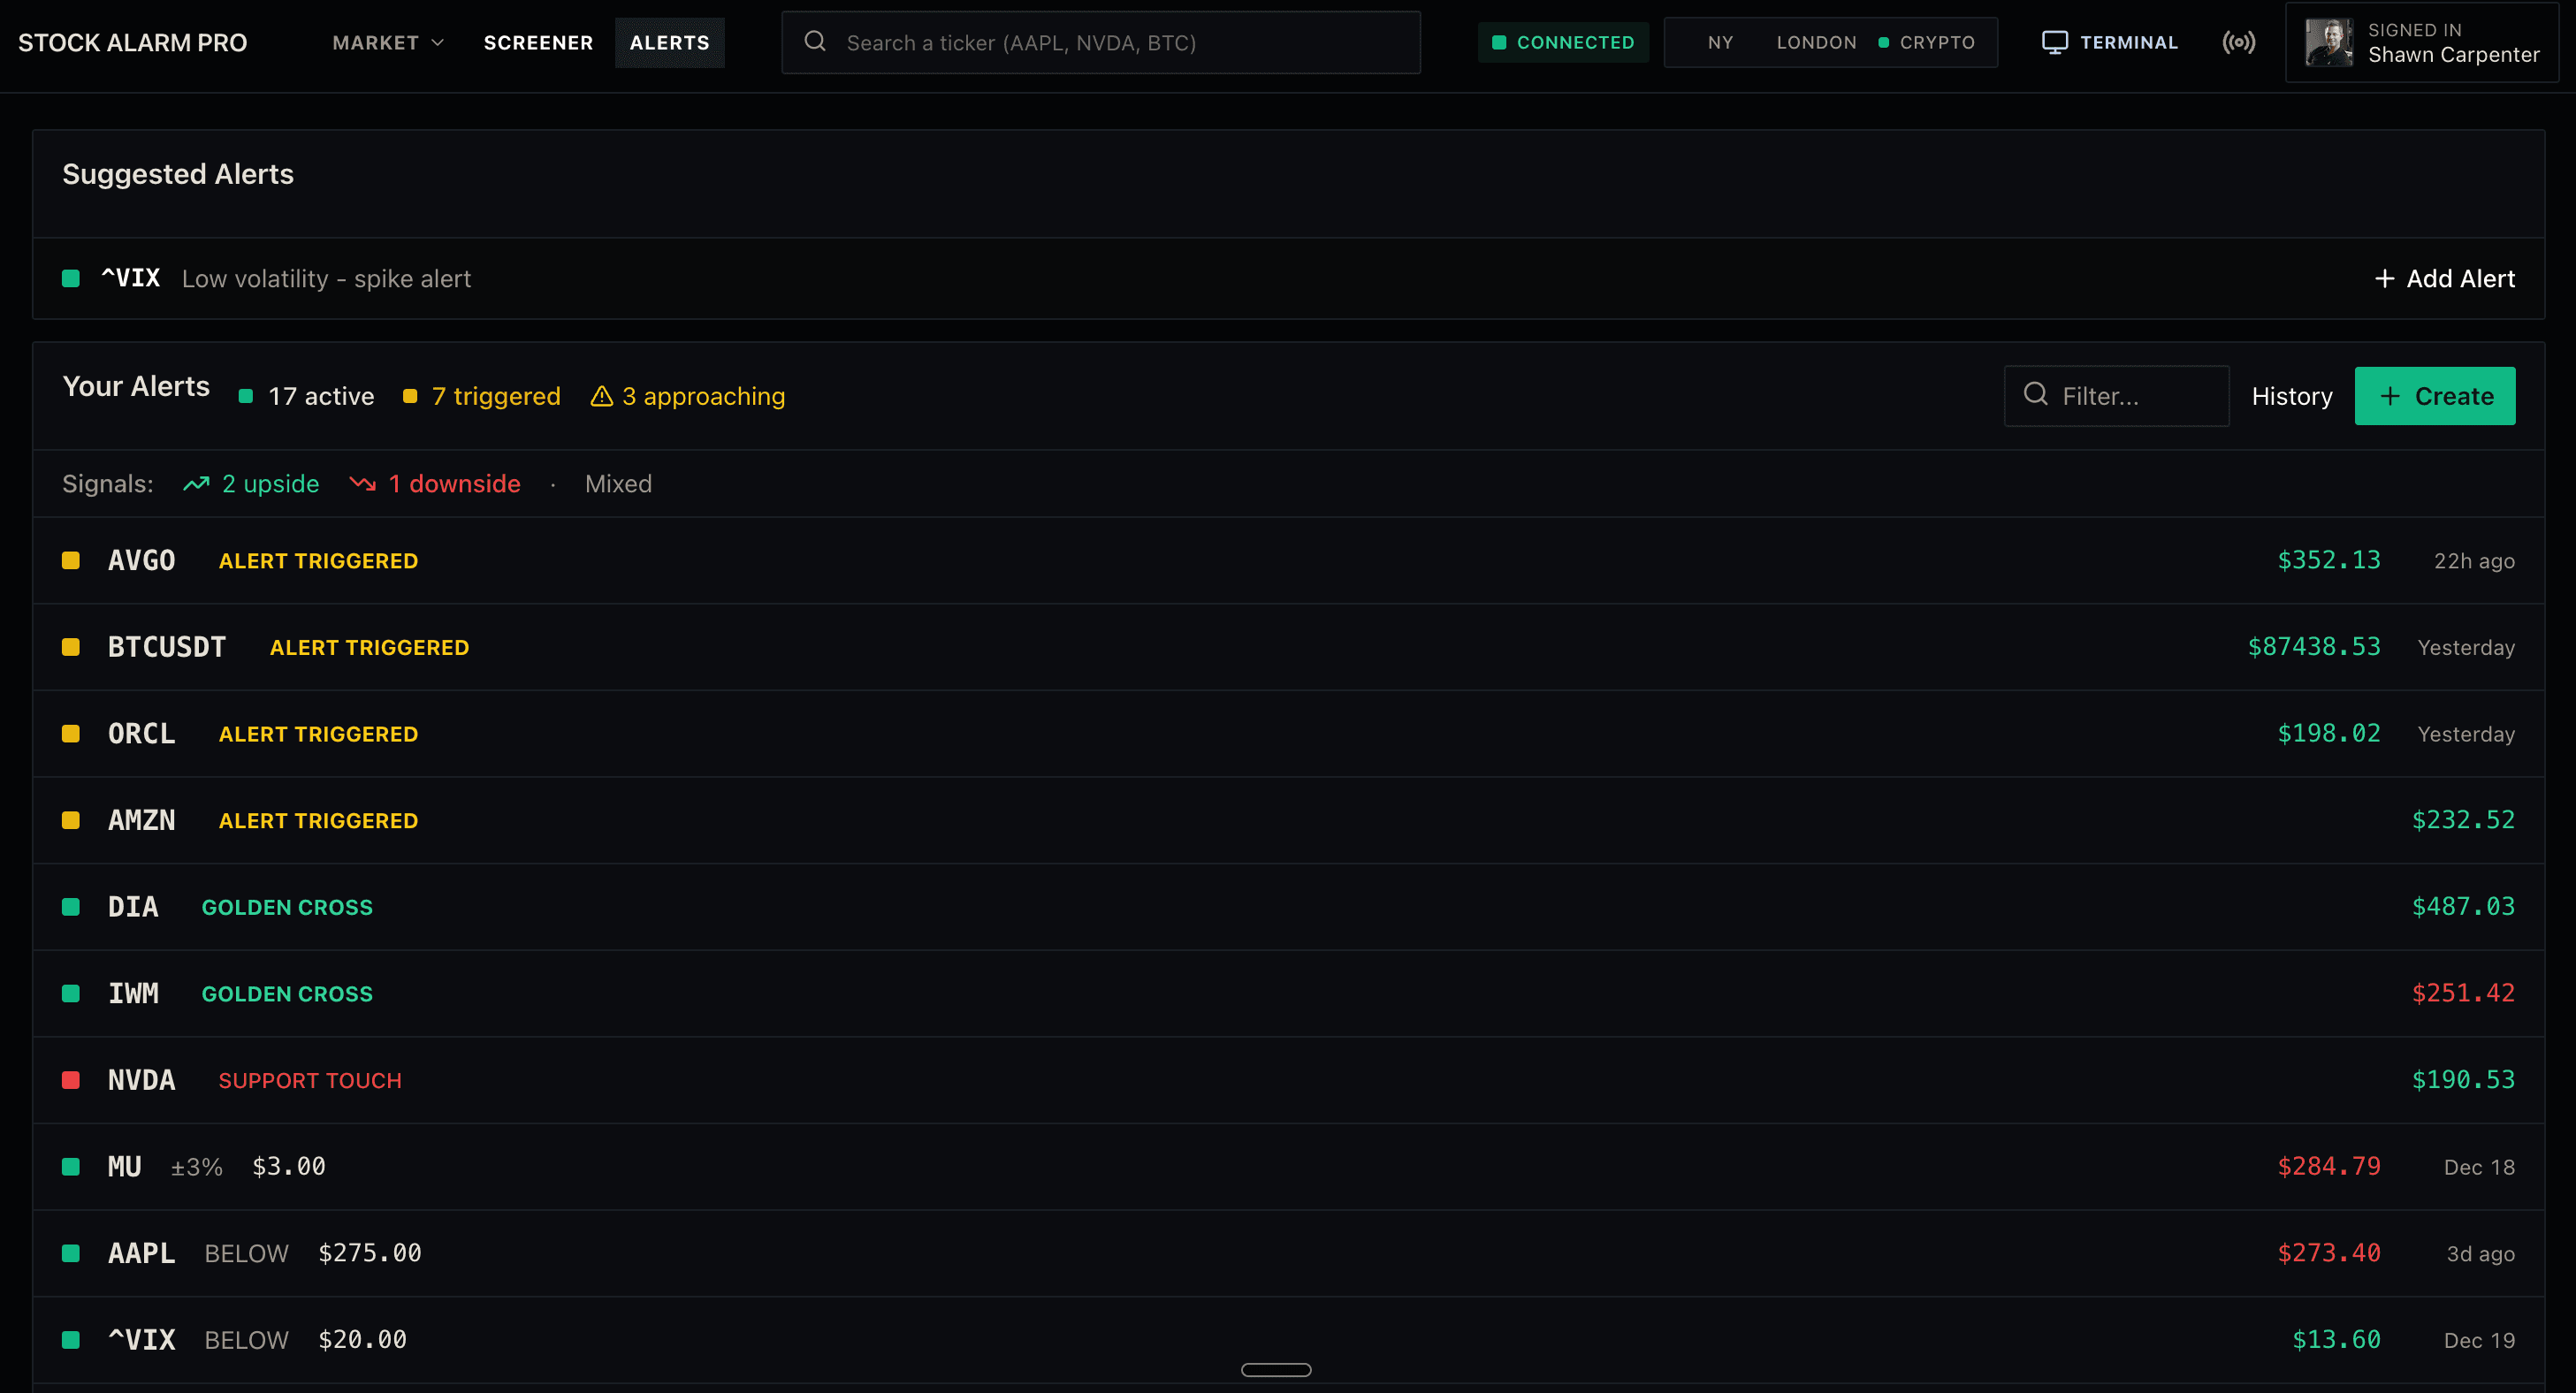Click inside the ticker search field
Screen dimensions: 2576x1393
[x=1100, y=42]
